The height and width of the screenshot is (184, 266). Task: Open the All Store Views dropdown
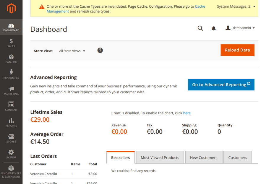(x=72, y=51)
